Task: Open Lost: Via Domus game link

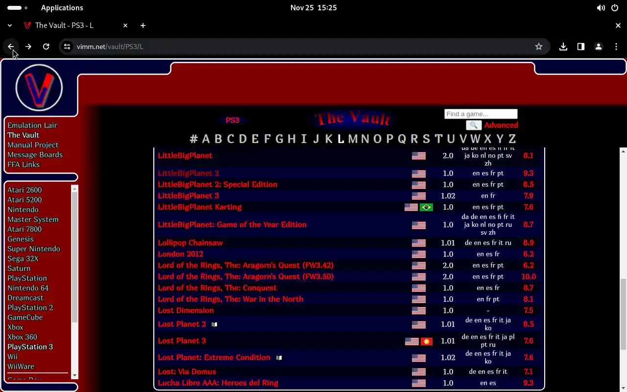Action: click(187, 372)
